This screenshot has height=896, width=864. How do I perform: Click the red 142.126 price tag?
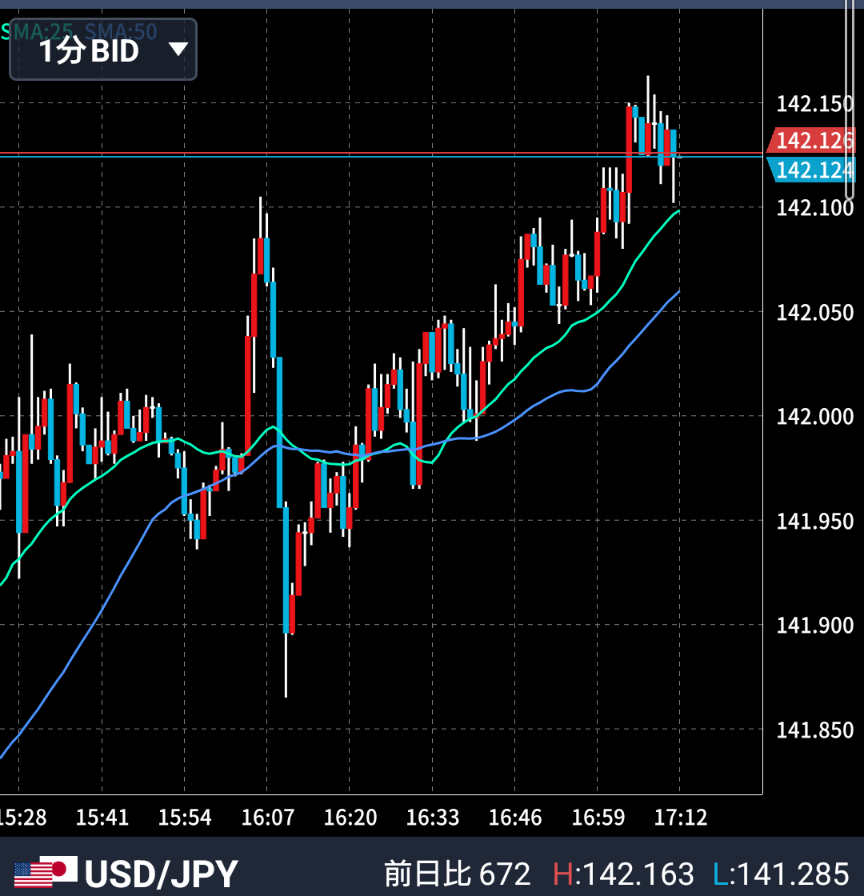[811, 140]
